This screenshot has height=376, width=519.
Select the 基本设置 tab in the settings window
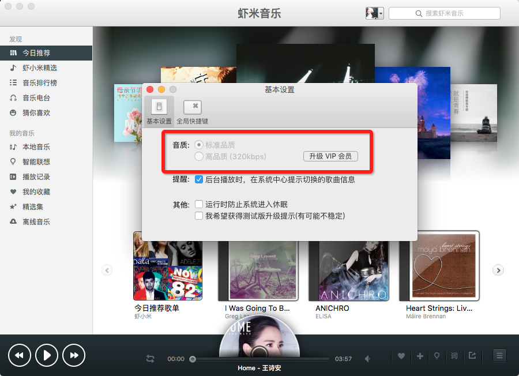159,112
